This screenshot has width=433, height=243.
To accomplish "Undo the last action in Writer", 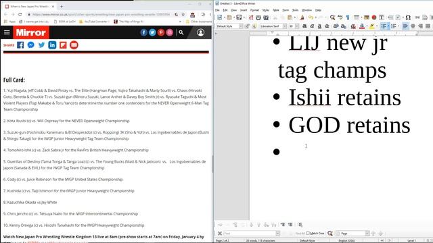I will pyautogui.click(x=311, y=18).
